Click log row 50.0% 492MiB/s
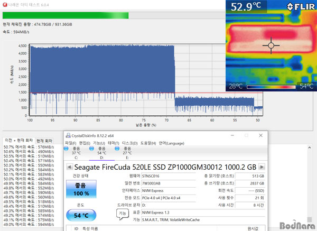 tap(29, 179)
